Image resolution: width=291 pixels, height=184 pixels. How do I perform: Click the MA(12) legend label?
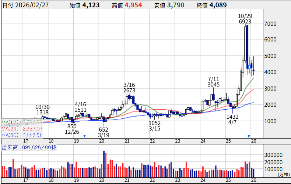click(10, 122)
